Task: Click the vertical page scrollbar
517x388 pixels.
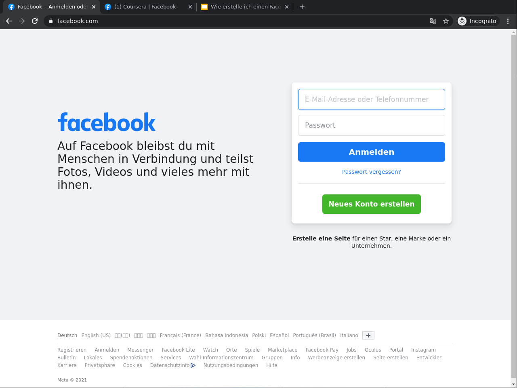Action: [x=514, y=206]
